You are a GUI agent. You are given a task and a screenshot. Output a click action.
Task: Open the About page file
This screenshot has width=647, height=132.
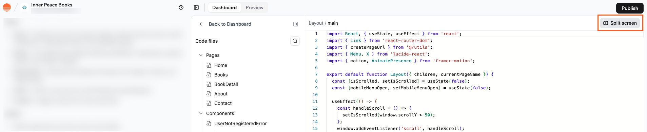point(221,94)
